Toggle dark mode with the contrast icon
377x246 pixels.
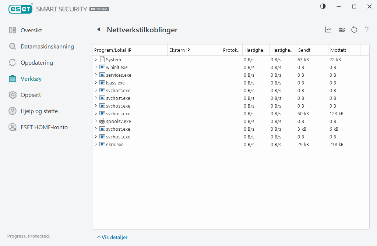(323, 6)
